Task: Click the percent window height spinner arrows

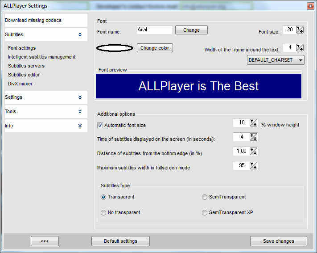Action: click(253, 122)
